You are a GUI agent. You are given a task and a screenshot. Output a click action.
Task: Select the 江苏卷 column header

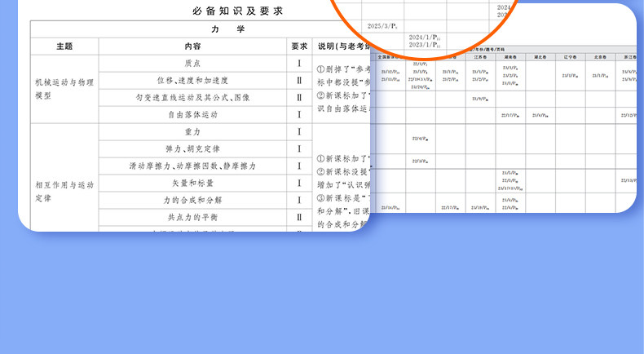(480, 57)
